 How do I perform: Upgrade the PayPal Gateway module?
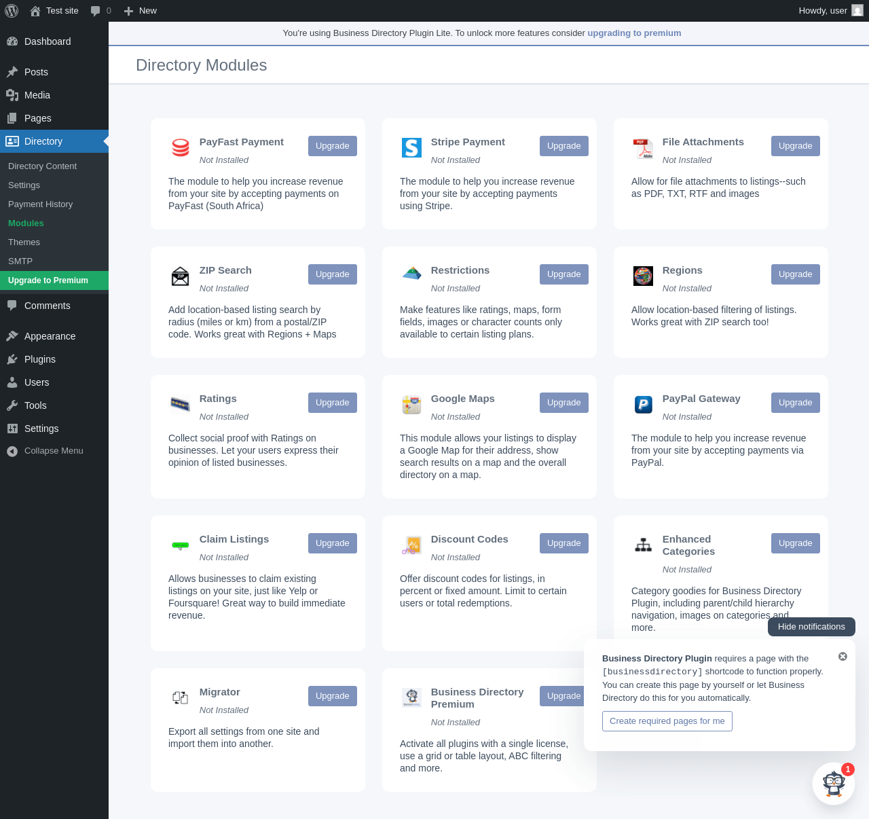pyautogui.click(x=796, y=403)
